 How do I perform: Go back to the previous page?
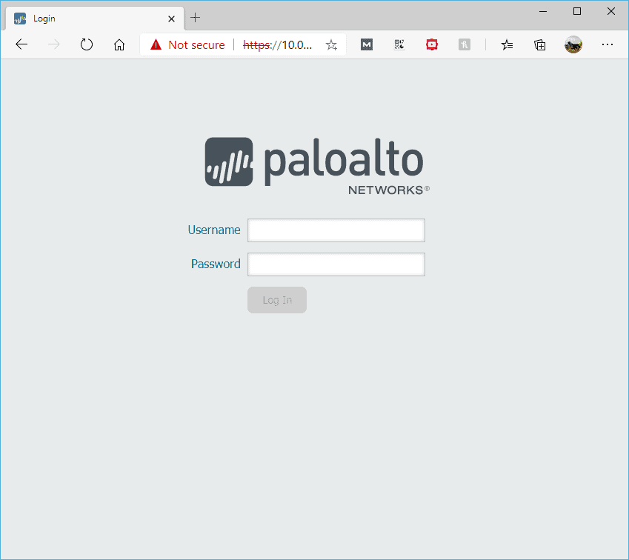21,44
